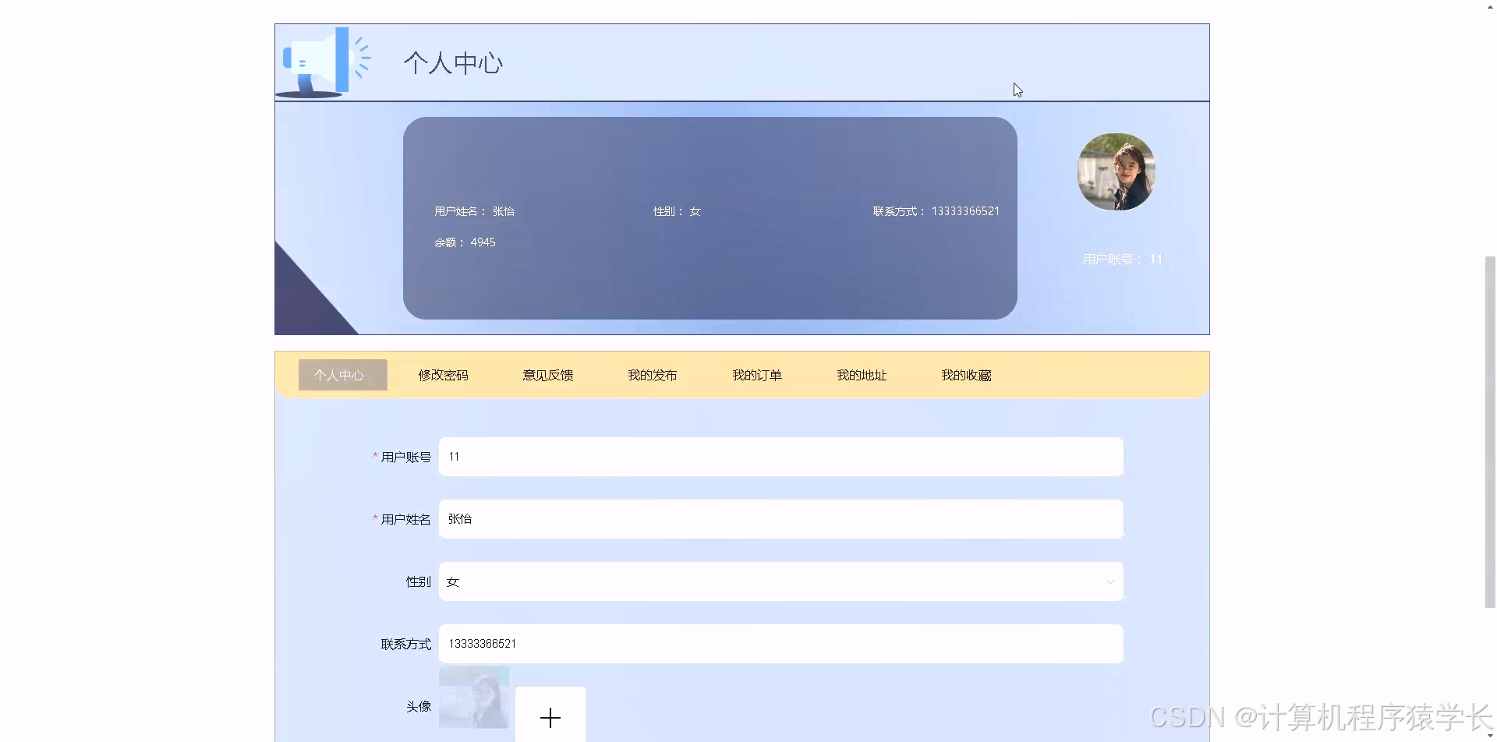Screen dimensions: 1497x742
Task: Open the 意见反馈 tab
Action: [547, 375]
